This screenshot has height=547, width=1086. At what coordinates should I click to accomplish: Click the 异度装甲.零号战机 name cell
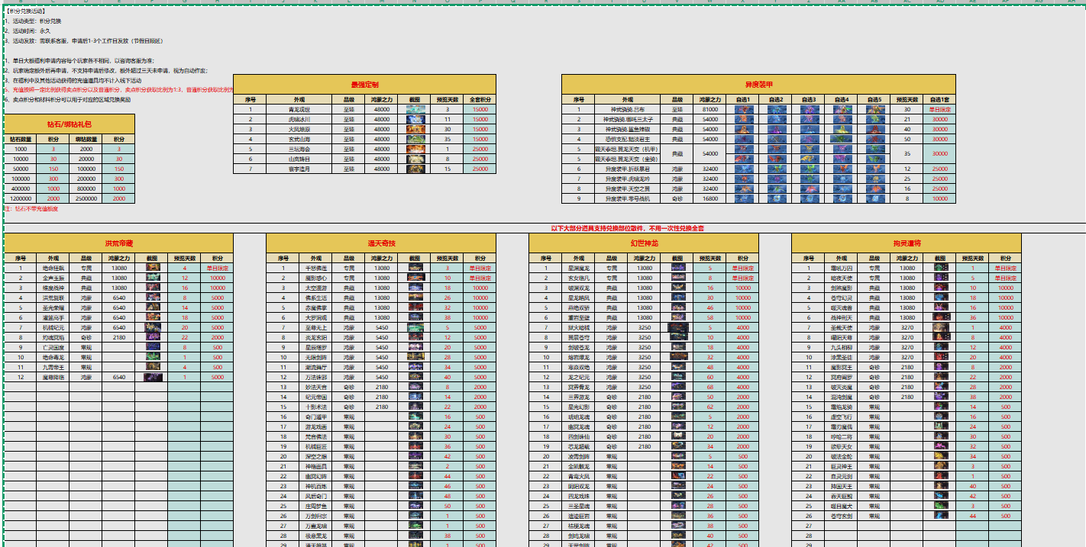(628, 198)
